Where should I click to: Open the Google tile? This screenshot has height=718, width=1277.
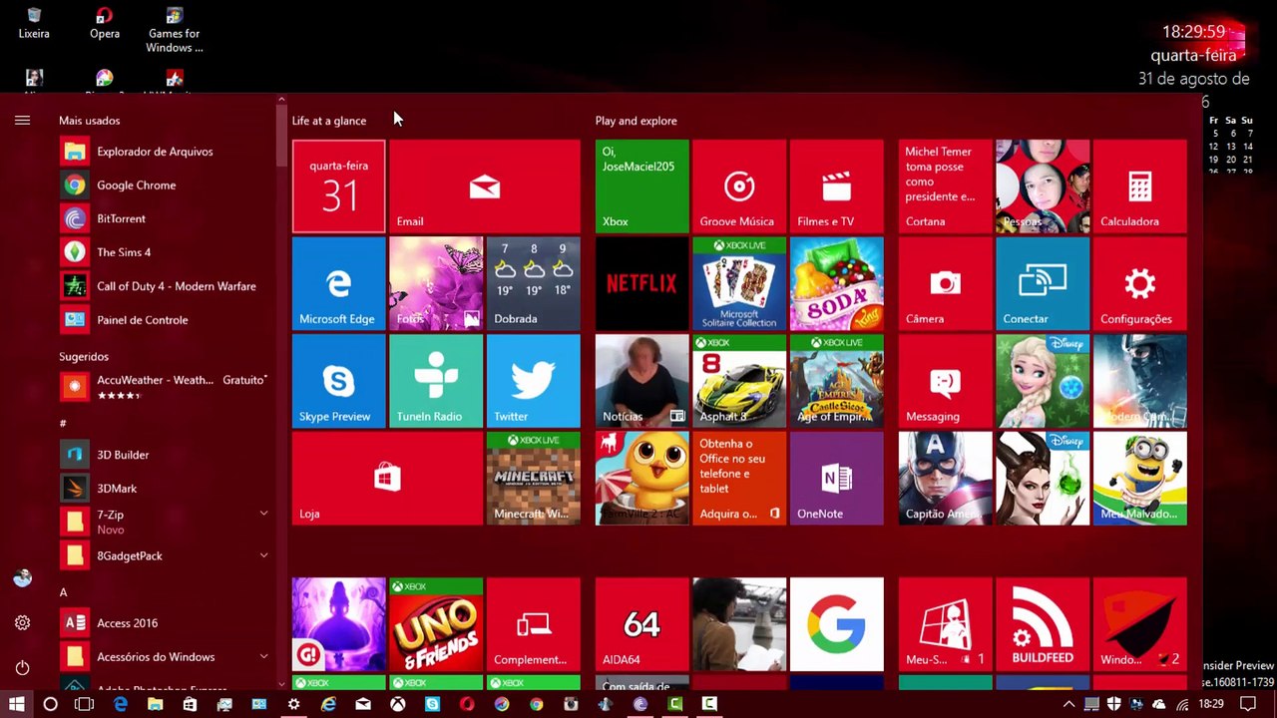[x=837, y=624]
